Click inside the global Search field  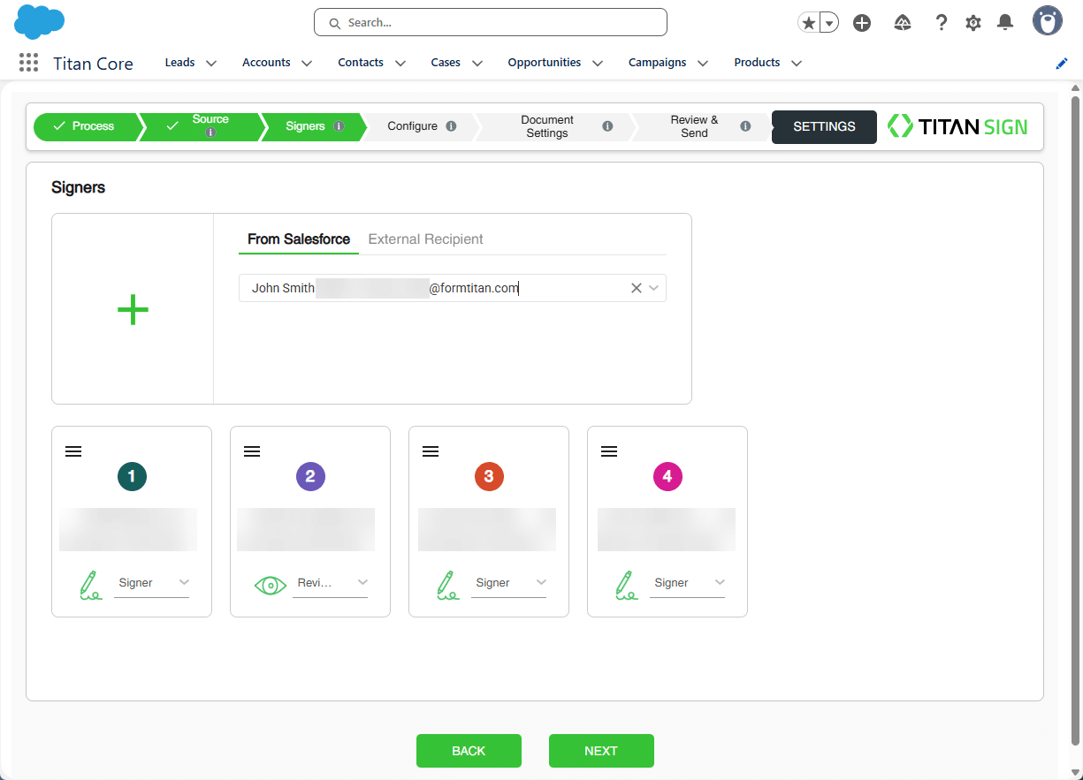(x=490, y=22)
